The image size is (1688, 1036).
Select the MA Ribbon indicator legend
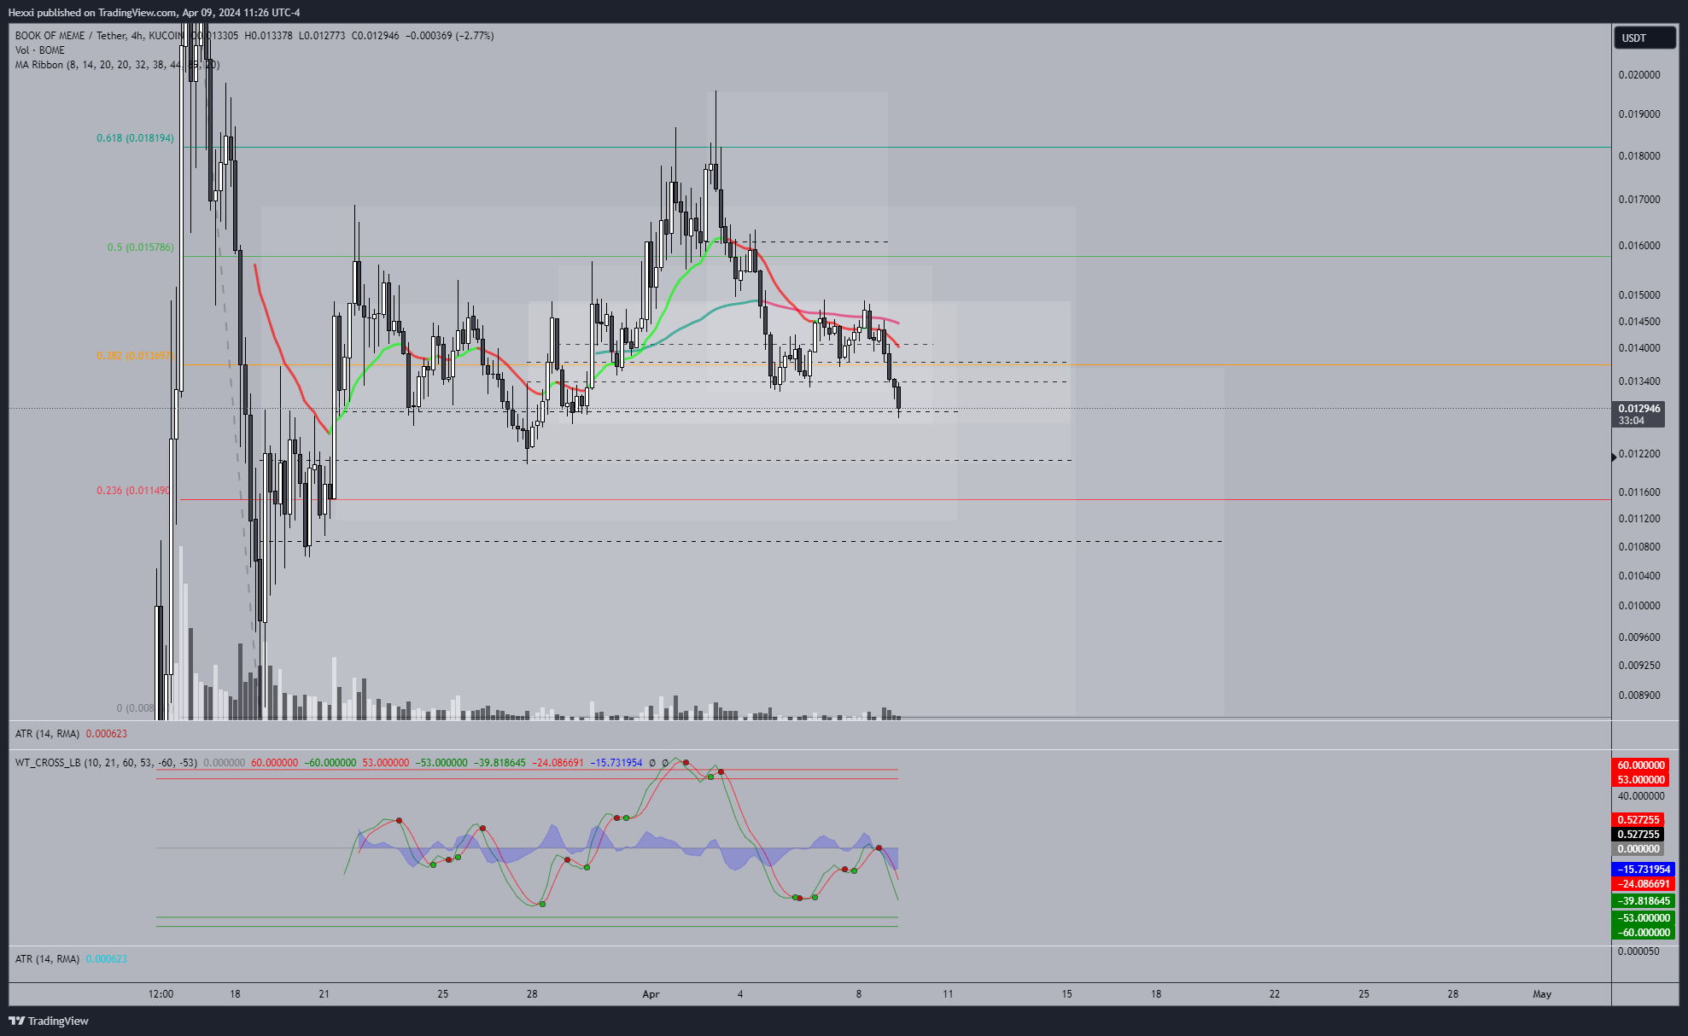(x=117, y=65)
